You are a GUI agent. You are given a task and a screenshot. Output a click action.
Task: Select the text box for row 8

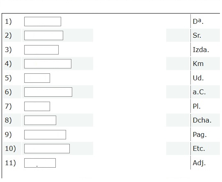(40, 121)
